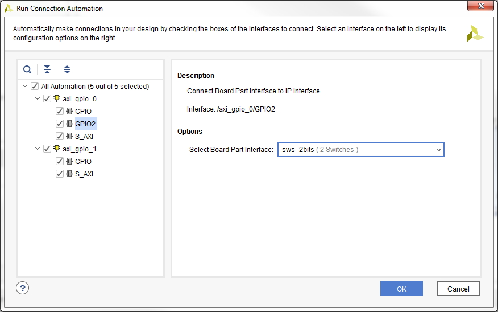Click the search magnifier icon
The image size is (498, 312).
27,69
